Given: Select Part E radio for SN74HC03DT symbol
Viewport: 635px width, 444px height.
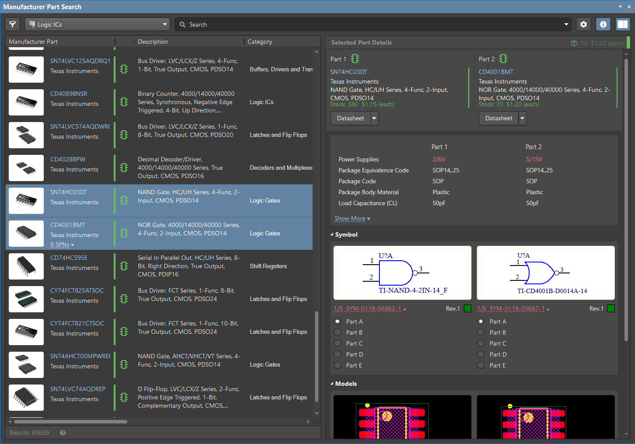Looking at the screenshot, I should point(337,365).
